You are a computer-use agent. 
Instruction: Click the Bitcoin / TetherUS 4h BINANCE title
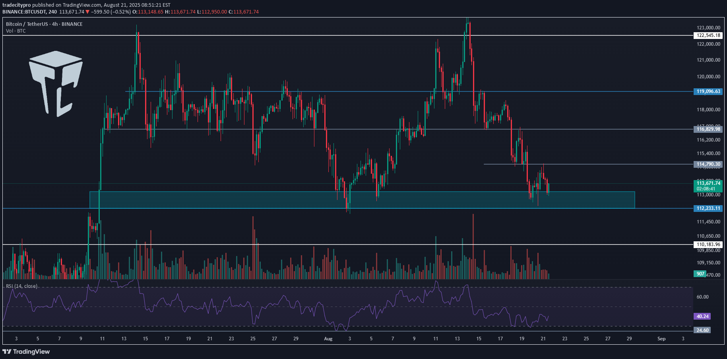tap(44, 24)
